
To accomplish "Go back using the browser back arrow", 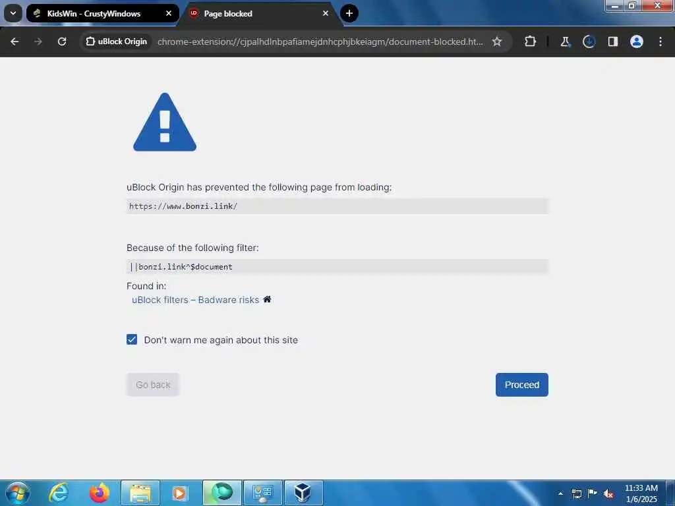I will tap(15, 42).
